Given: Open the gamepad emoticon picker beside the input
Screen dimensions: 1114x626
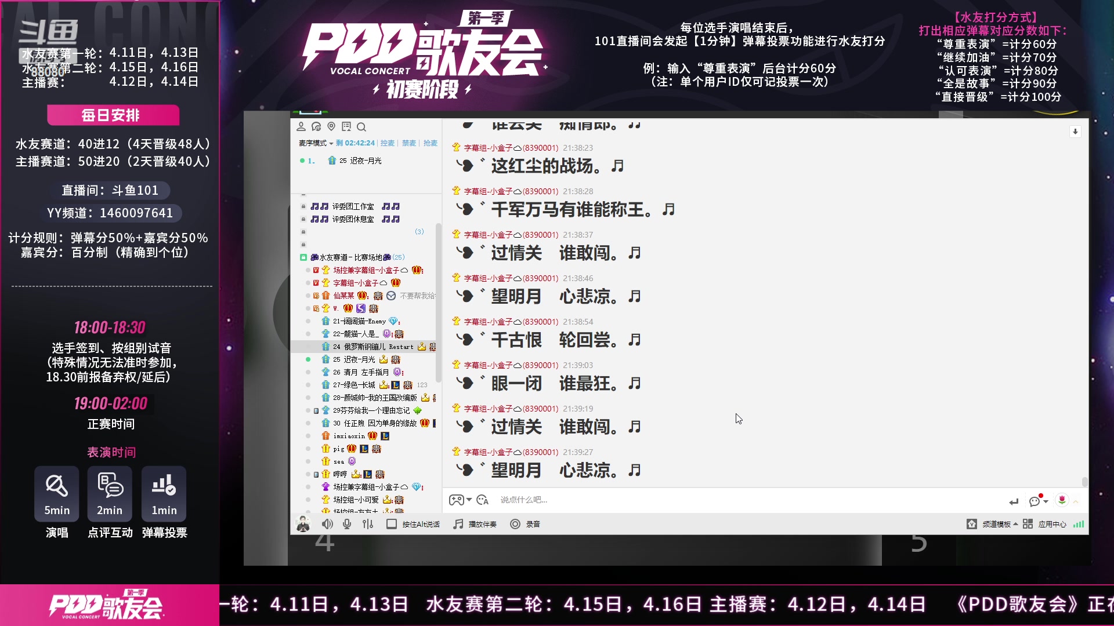Looking at the screenshot, I should [457, 500].
